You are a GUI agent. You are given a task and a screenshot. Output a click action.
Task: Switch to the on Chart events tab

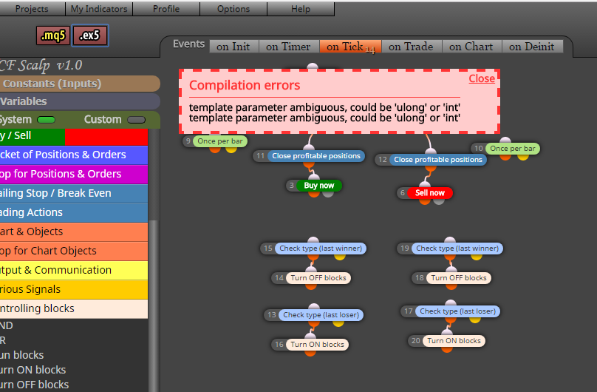click(471, 47)
